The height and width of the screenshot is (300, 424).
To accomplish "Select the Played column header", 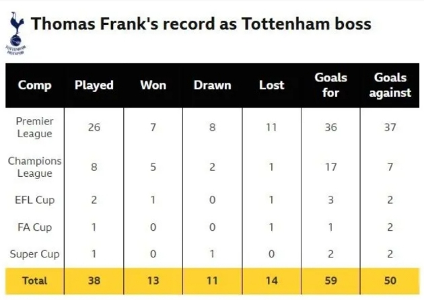I will 94,85.
